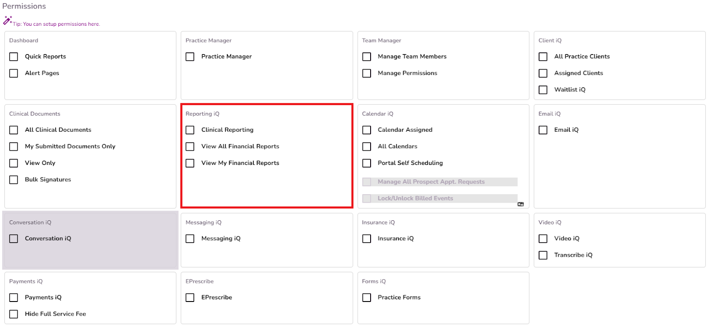Click the 'Transcribe iQ' label text
The image size is (711, 329).
pos(573,255)
